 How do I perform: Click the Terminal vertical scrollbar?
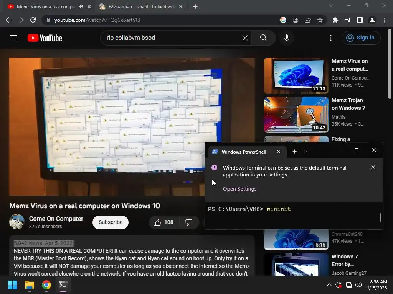point(380,217)
